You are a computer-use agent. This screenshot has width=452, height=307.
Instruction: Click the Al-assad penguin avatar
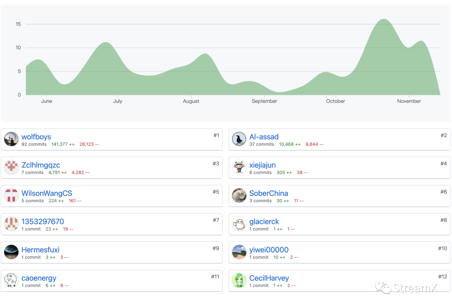pyautogui.click(x=239, y=139)
